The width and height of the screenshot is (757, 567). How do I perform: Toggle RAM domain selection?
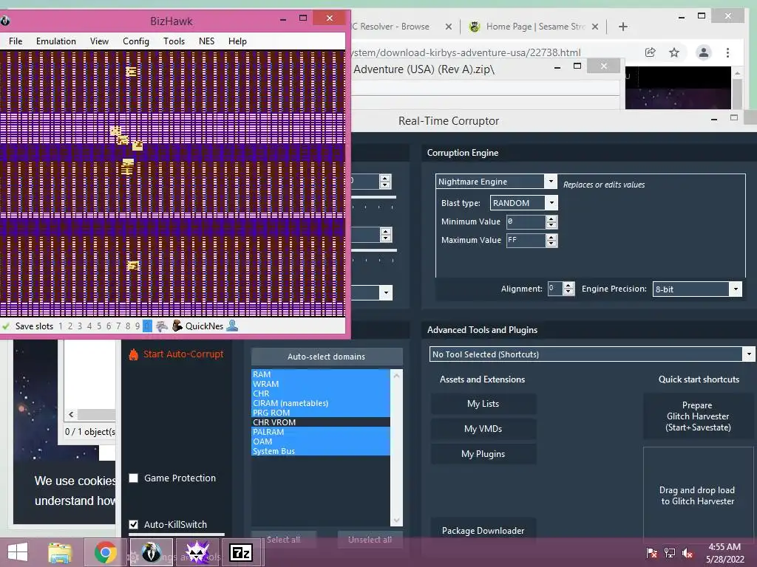(321, 374)
